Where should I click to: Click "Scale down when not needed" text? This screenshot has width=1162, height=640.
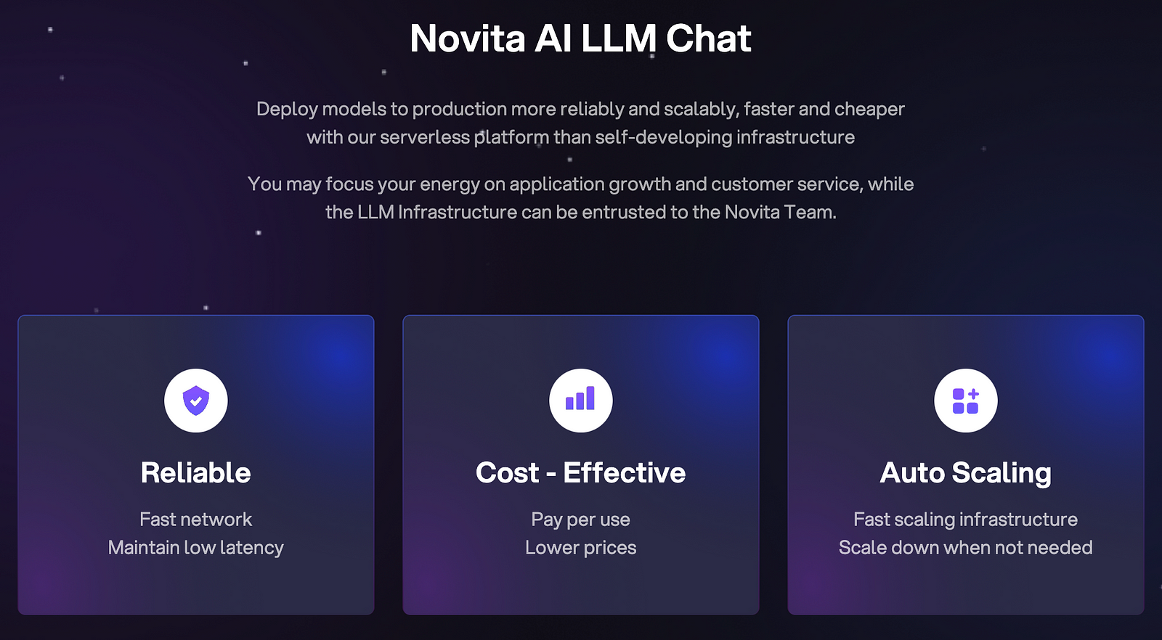(965, 548)
